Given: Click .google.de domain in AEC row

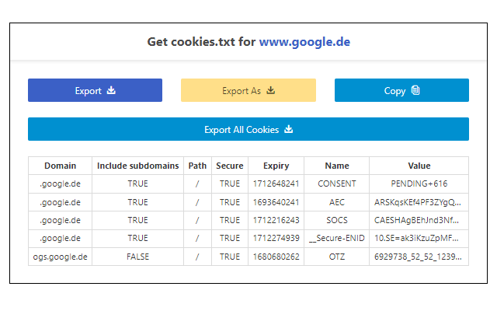Looking at the screenshot, I should 61,202.
